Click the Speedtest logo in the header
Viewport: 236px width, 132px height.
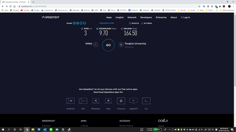51,17
